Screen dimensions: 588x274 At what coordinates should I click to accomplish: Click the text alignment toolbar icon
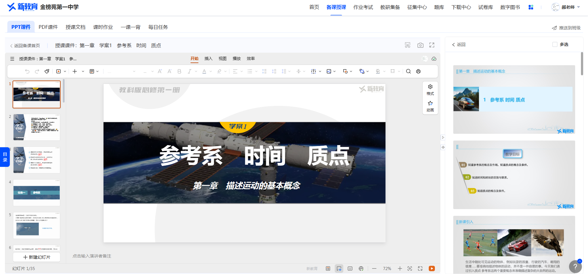(x=235, y=71)
